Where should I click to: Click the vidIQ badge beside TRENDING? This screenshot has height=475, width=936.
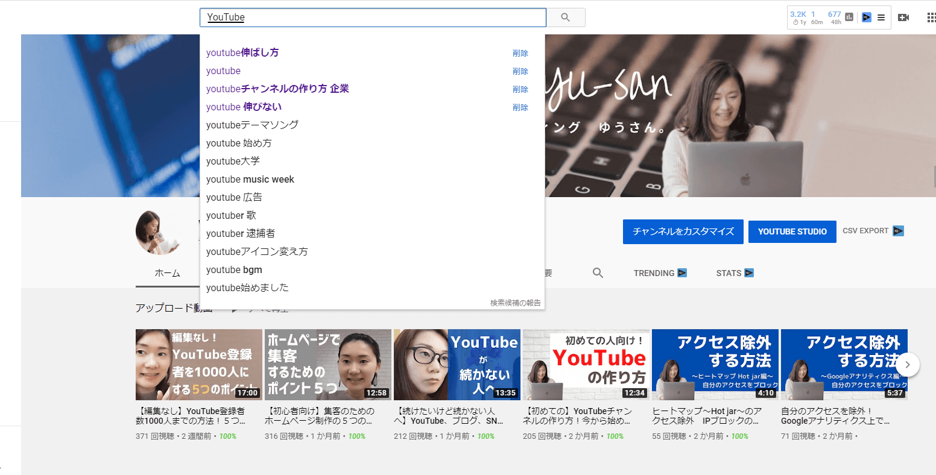click(682, 273)
